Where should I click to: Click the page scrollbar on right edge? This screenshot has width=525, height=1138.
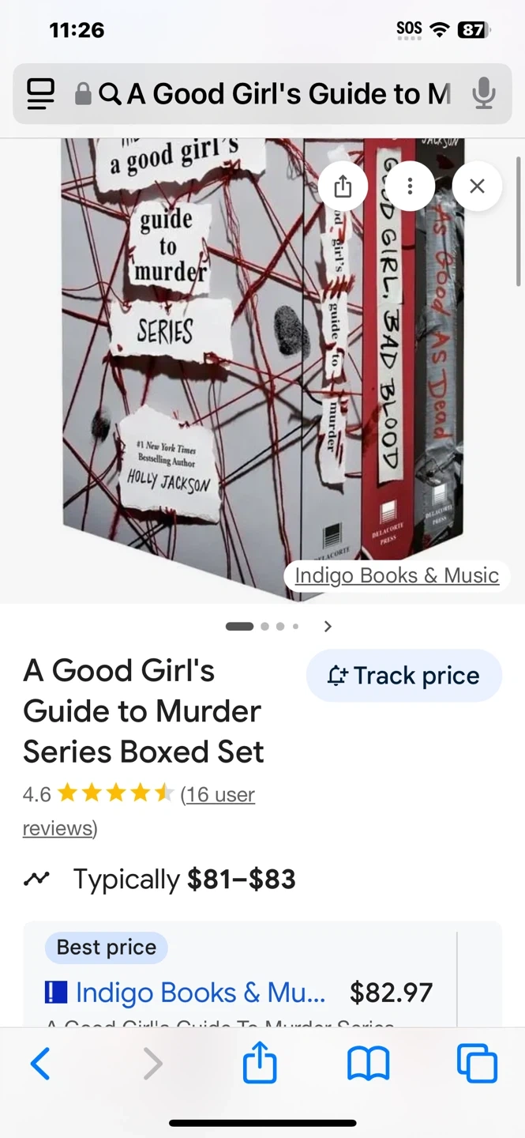tap(519, 221)
